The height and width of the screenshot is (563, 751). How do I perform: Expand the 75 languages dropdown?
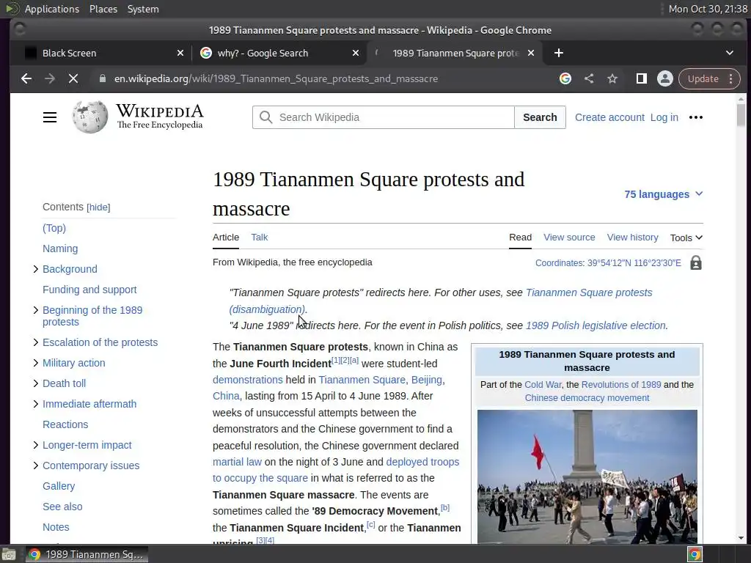pyautogui.click(x=663, y=194)
